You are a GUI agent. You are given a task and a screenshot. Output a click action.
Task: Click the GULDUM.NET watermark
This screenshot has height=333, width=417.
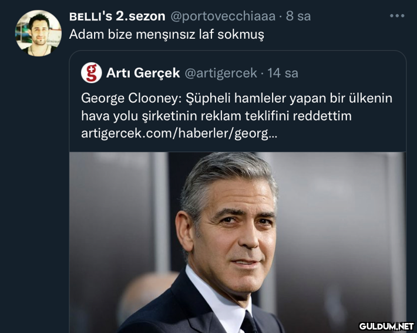[386, 325]
